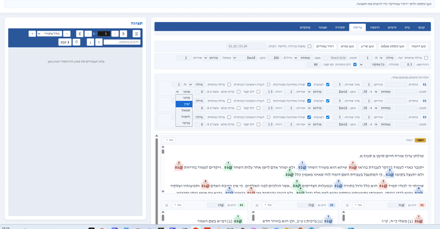Switch to the קובץ tab
The height and width of the screenshot is (229, 440).
coord(421,27)
